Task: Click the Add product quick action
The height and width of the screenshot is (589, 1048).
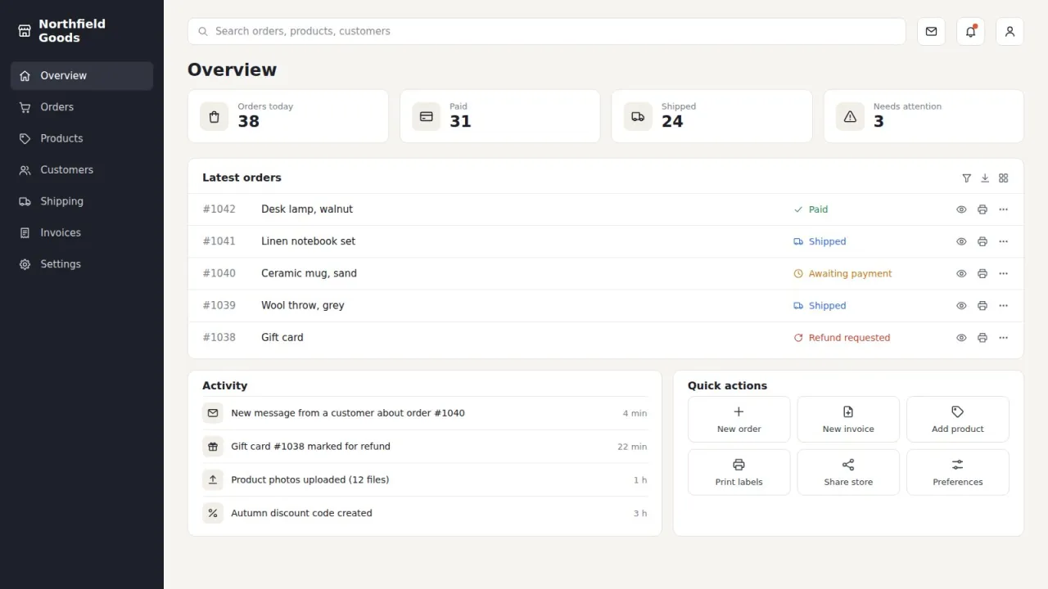Action: click(957, 419)
